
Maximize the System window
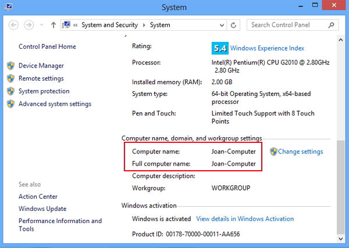(x=315, y=5)
